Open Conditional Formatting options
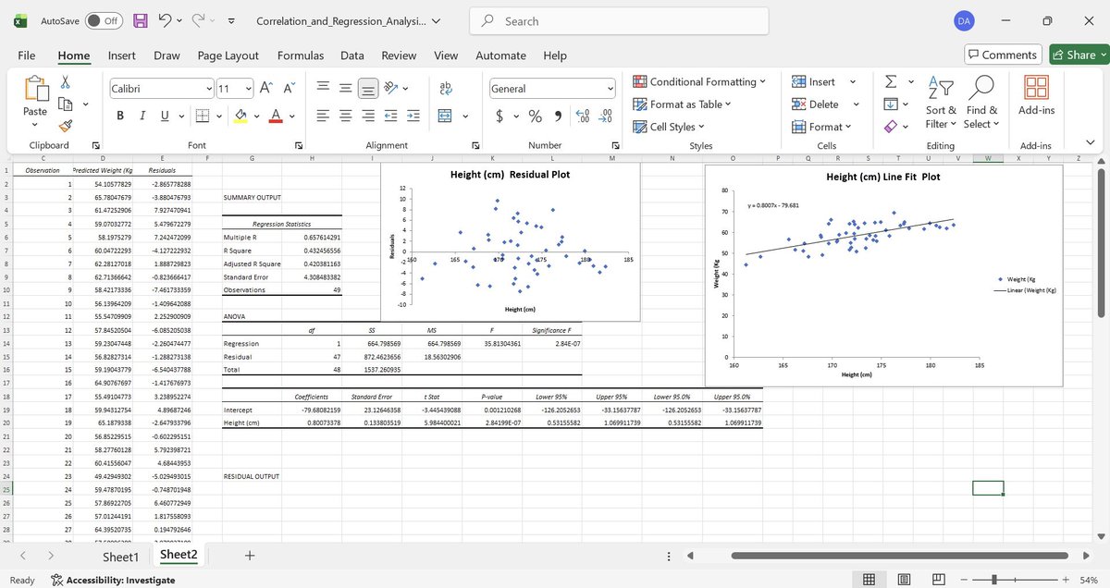Viewport: 1110px width, 588px height. coord(699,81)
